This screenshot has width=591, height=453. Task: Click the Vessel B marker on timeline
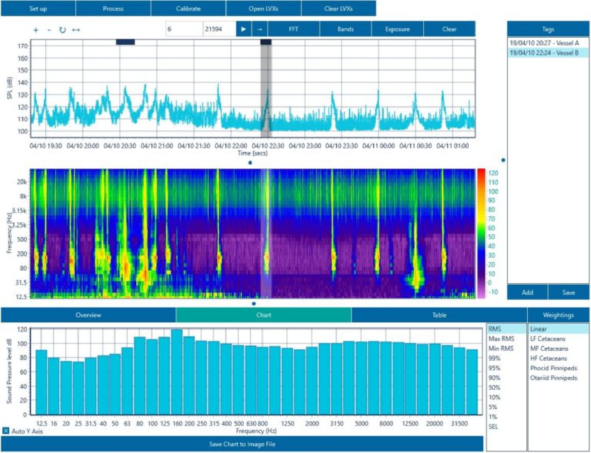(x=266, y=42)
